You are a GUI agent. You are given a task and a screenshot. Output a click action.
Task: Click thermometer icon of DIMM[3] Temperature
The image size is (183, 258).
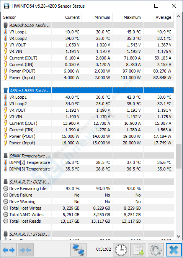point(6,169)
